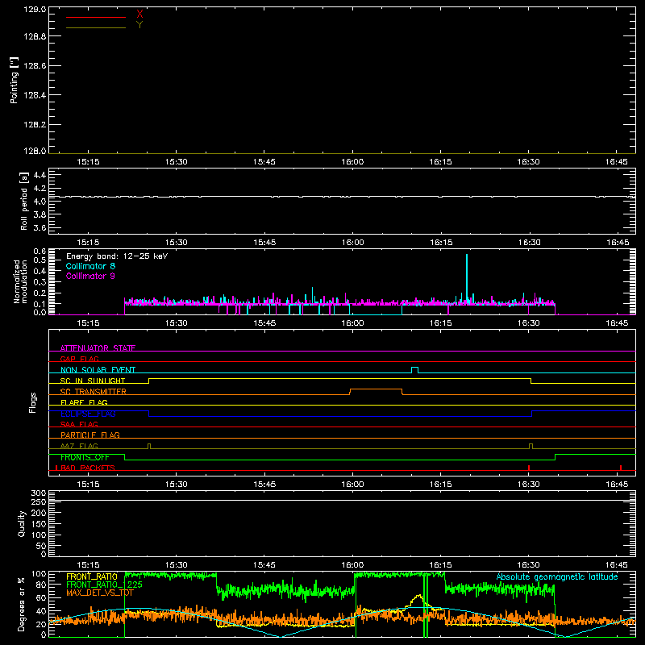This screenshot has width=645, height=645.
Task: Click the olive Y legend label
Action: click(x=139, y=25)
